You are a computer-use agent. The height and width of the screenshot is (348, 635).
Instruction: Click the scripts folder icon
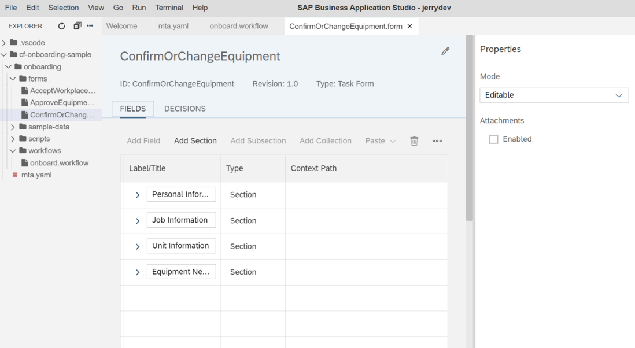point(23,138)
